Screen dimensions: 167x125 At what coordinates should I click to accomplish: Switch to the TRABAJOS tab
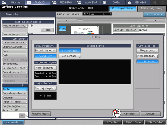click(37, 2)
